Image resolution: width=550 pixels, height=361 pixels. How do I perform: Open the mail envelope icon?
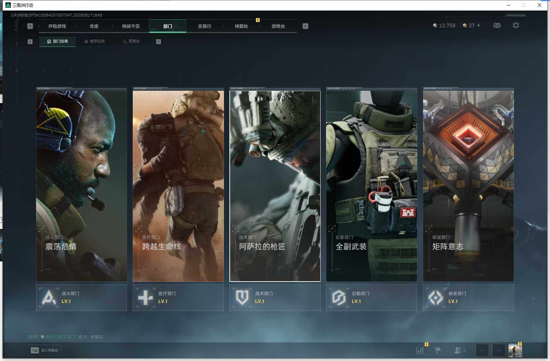[497, 25]
